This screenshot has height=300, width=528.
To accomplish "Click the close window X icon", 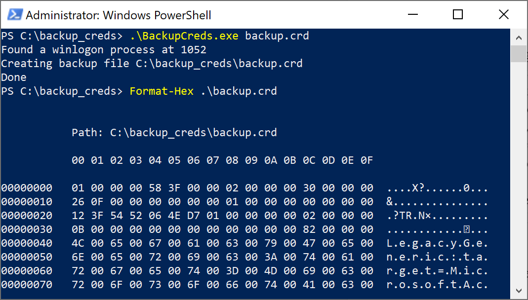I will [503, 15].
